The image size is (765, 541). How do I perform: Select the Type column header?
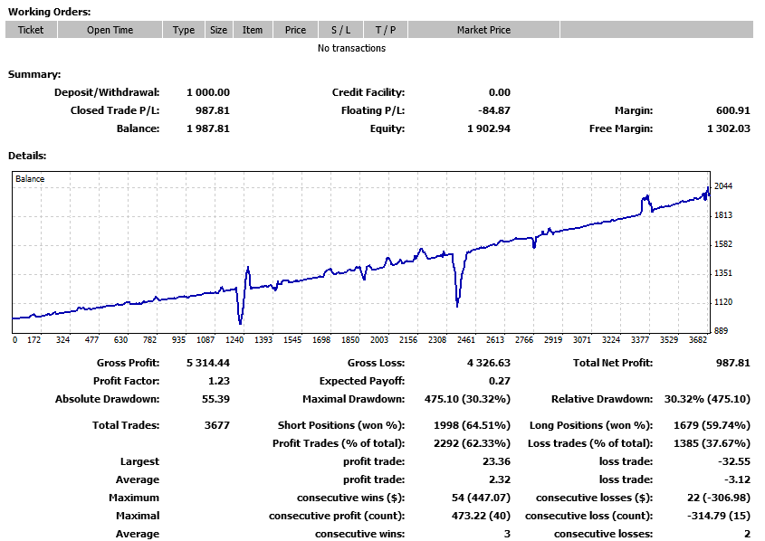click(184, 30)
